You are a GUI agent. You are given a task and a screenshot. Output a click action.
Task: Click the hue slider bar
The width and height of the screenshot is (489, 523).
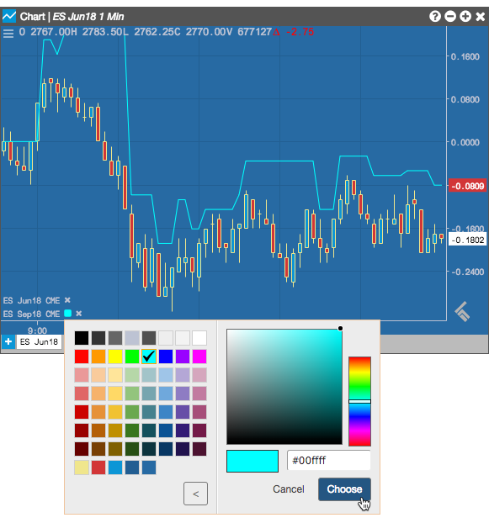click(x=360, y=401)
